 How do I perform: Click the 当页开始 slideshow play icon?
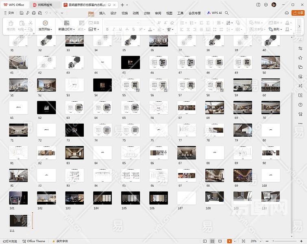45,23
